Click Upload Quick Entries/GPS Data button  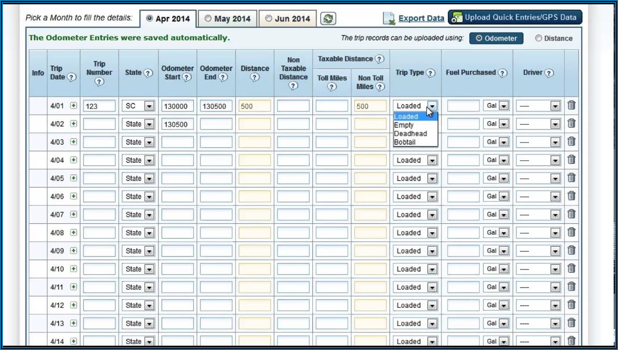click(515, 18)
